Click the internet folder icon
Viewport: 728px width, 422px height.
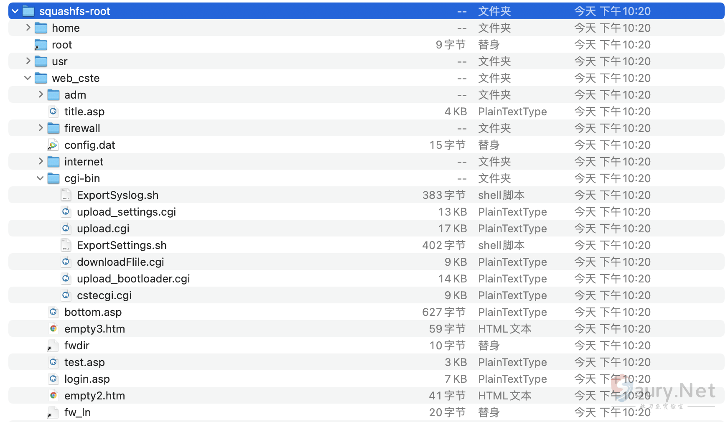point(53,162)
